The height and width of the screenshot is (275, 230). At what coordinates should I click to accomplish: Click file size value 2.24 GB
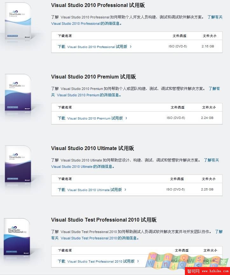[x=207, y=118]
